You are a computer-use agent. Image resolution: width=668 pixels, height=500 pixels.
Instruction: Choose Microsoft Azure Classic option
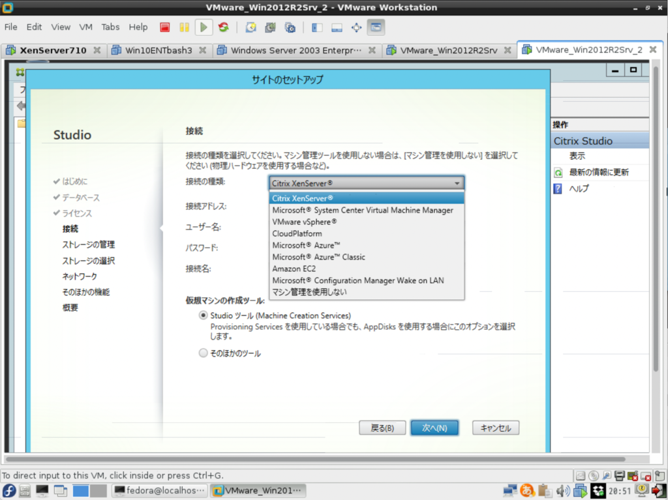(367, 257)
